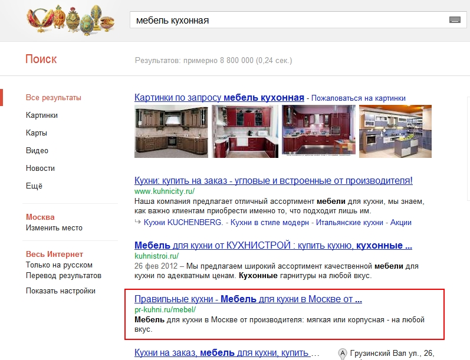Expand Показать настройки options
This screenshot has height=360, width=470.
[x=61, y=291]
